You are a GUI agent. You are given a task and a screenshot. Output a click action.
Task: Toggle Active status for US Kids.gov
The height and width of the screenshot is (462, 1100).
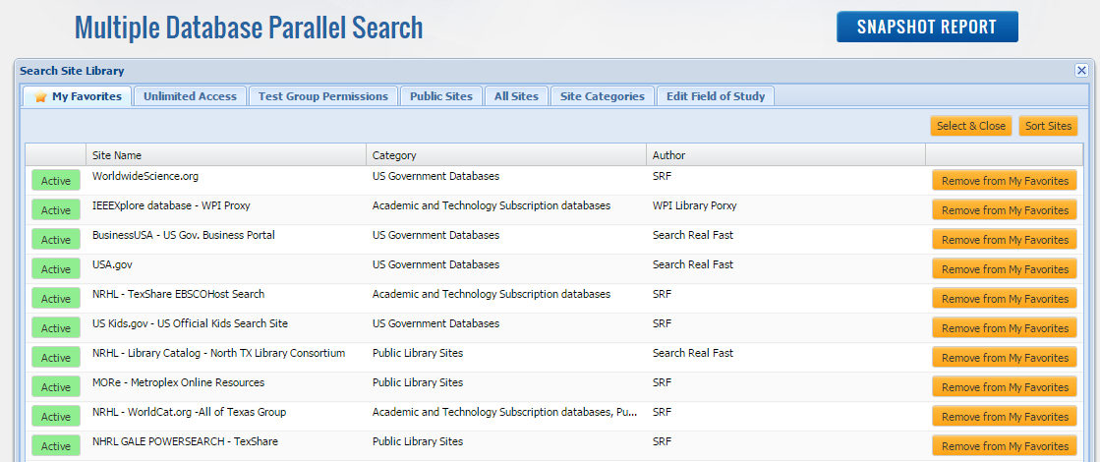(x=56, y=328)
